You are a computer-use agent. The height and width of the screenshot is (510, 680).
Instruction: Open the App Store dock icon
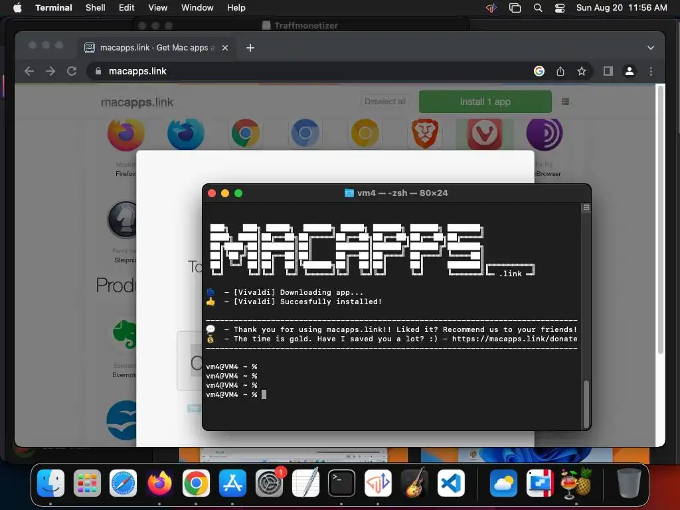[232, 483]
